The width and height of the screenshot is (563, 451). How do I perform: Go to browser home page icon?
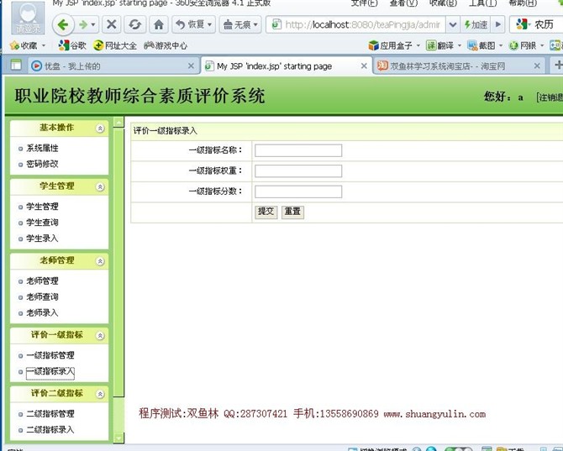point(158,24)
